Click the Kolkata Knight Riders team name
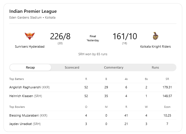Image resolution: width=186 pixels, height=134 pixels. 155,47
